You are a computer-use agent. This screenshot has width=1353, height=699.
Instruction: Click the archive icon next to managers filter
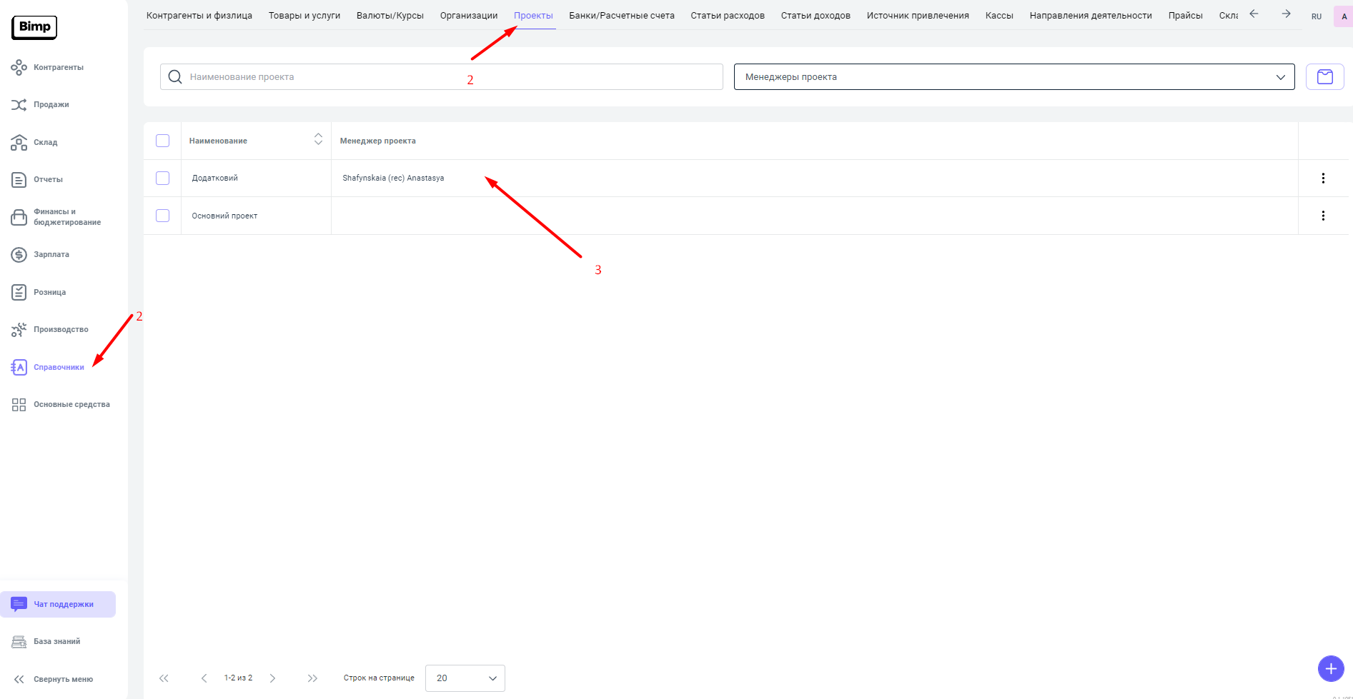tap(1324, 77)
